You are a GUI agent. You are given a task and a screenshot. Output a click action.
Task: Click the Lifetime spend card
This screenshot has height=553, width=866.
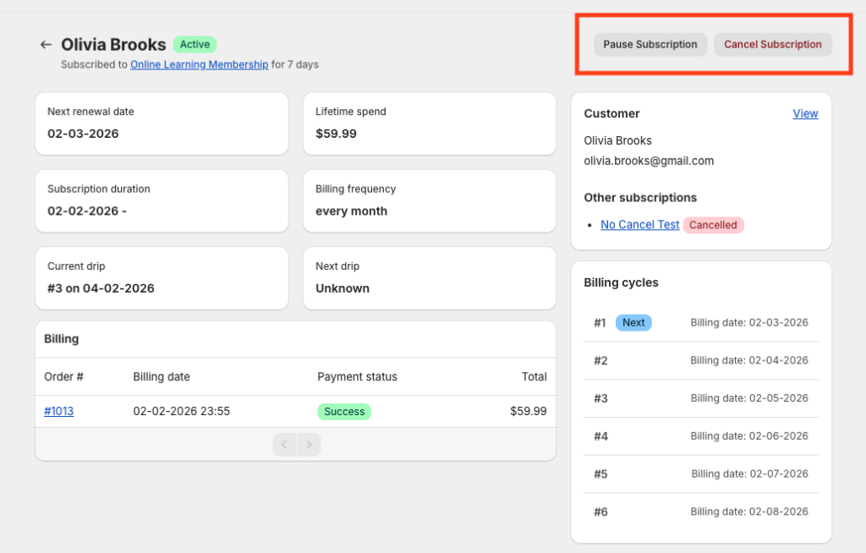pos(429,123)
